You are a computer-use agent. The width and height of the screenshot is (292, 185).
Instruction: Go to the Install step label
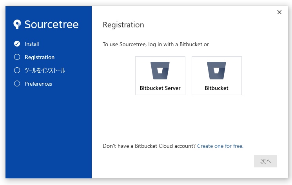(x=32, y=44)
